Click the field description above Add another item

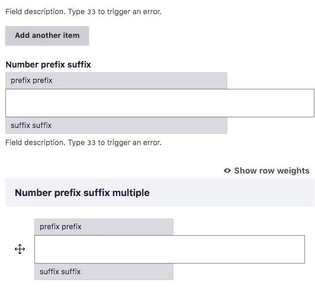pos(83,12)
